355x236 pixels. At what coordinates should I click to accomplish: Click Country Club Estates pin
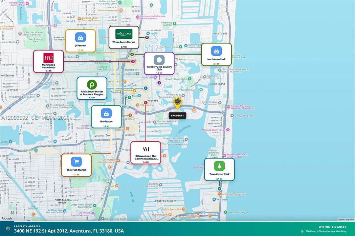coord(190,79)
